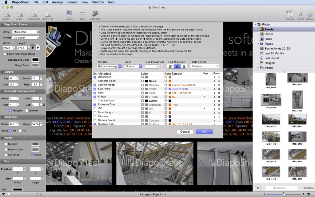315x197 pixels.
Task: Expand the Places item in iPhoto
Action: coord(258,44)
